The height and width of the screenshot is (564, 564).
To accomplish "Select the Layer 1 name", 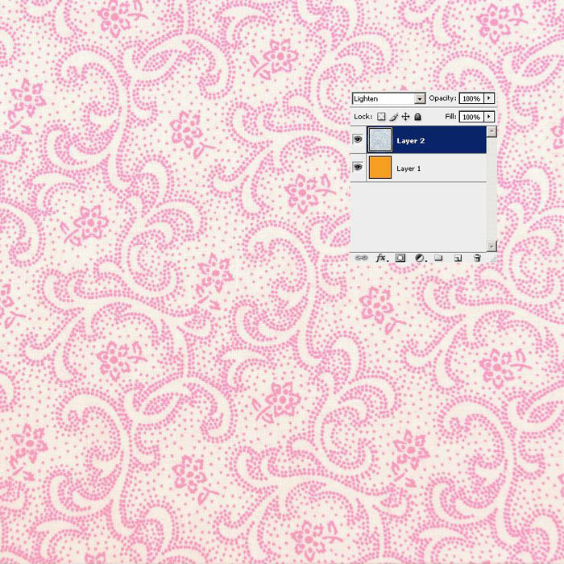I will coord(408,168).
